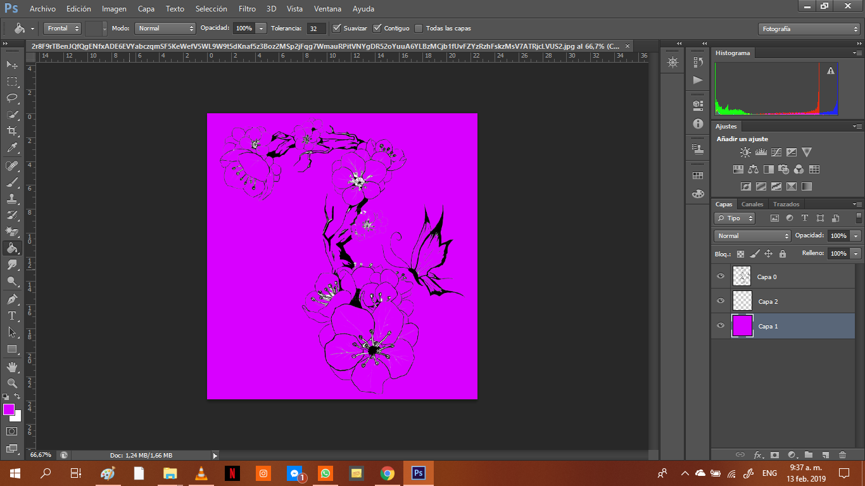Screen dimensions: 865x486
Task: Select the Smudge tool
Action: pos(12,265)
